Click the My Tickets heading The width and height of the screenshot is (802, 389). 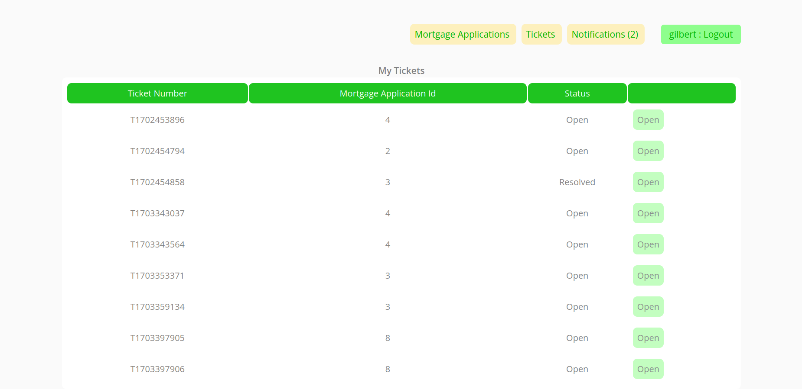tap(401, 71)
